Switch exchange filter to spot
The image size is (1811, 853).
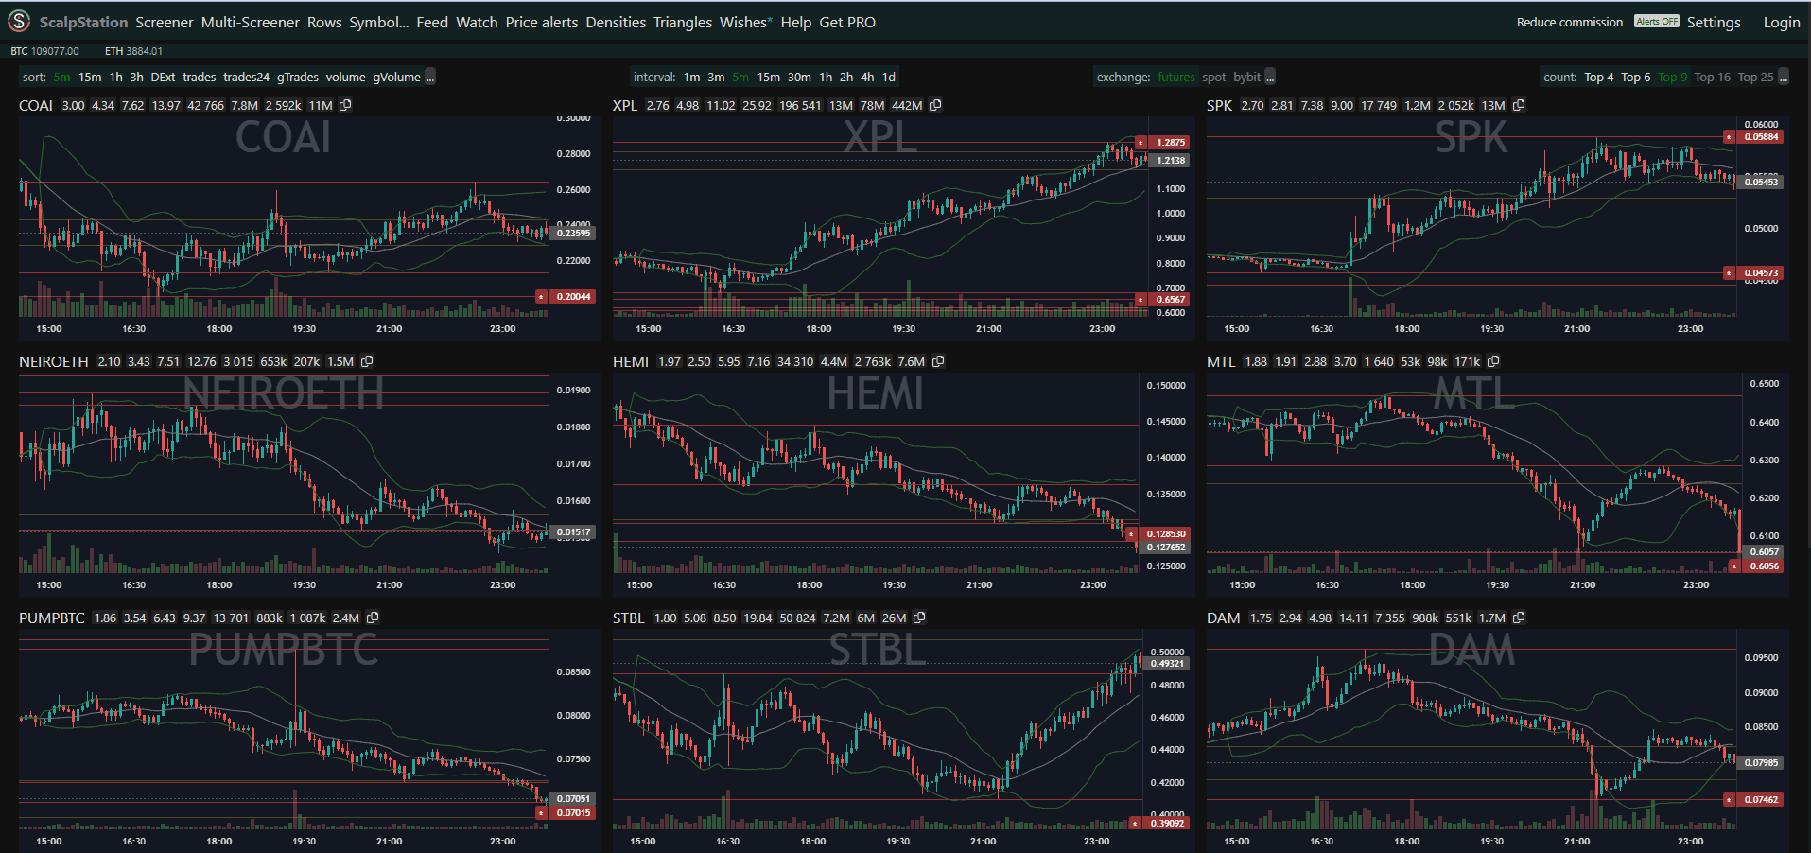pyautogui.click(x=1213, y=77)
